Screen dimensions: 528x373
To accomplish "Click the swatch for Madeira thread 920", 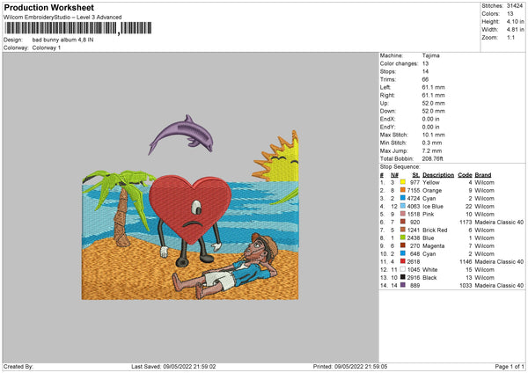I will pos(403,222).
